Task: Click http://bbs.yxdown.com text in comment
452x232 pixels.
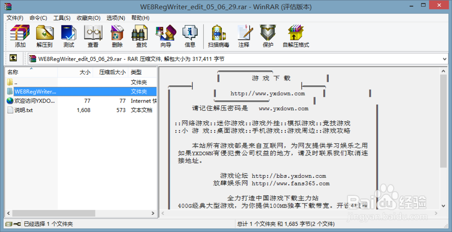Action: [289, 176]
